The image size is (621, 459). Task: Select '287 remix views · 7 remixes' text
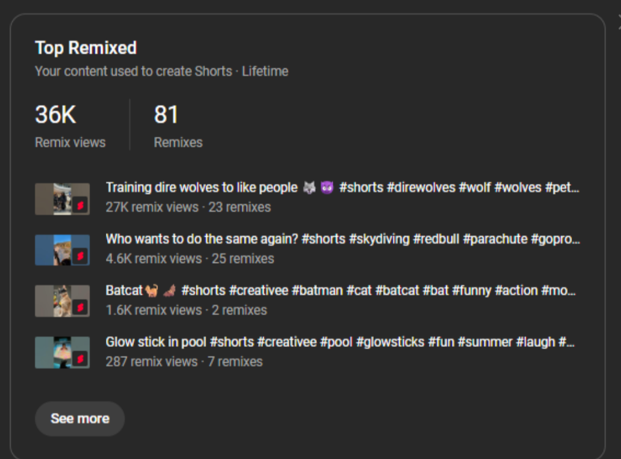(184, 362)
